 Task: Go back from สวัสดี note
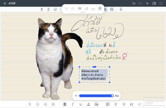click(x=5, y=4)
